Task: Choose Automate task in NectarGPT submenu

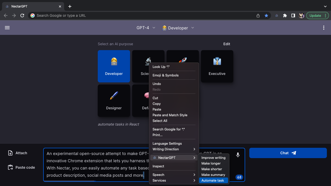Action: coord(214,180)
